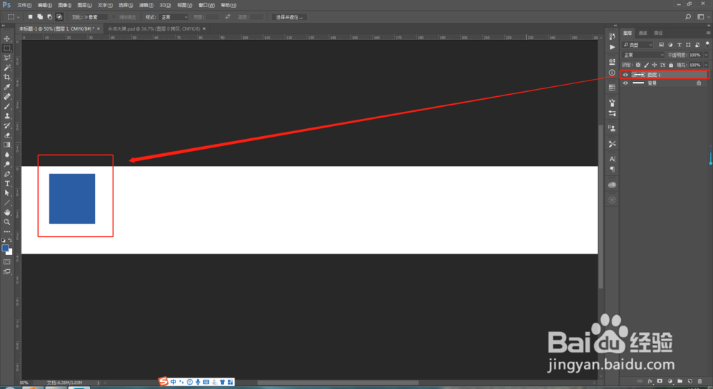
Task: Open the Info panel icon
Action: pos(612,73)
